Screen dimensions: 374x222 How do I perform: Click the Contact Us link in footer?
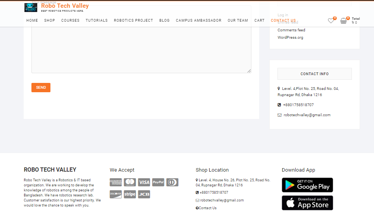pyautogui.click(x=208, y=208)
